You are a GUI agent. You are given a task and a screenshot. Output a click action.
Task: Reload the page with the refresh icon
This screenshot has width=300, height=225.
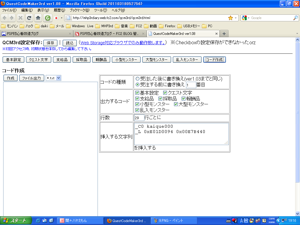tap(29, 18)
